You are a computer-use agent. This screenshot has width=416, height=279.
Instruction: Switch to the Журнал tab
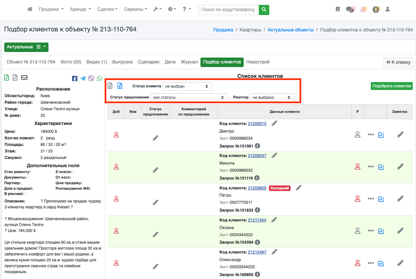coord(189,62)
